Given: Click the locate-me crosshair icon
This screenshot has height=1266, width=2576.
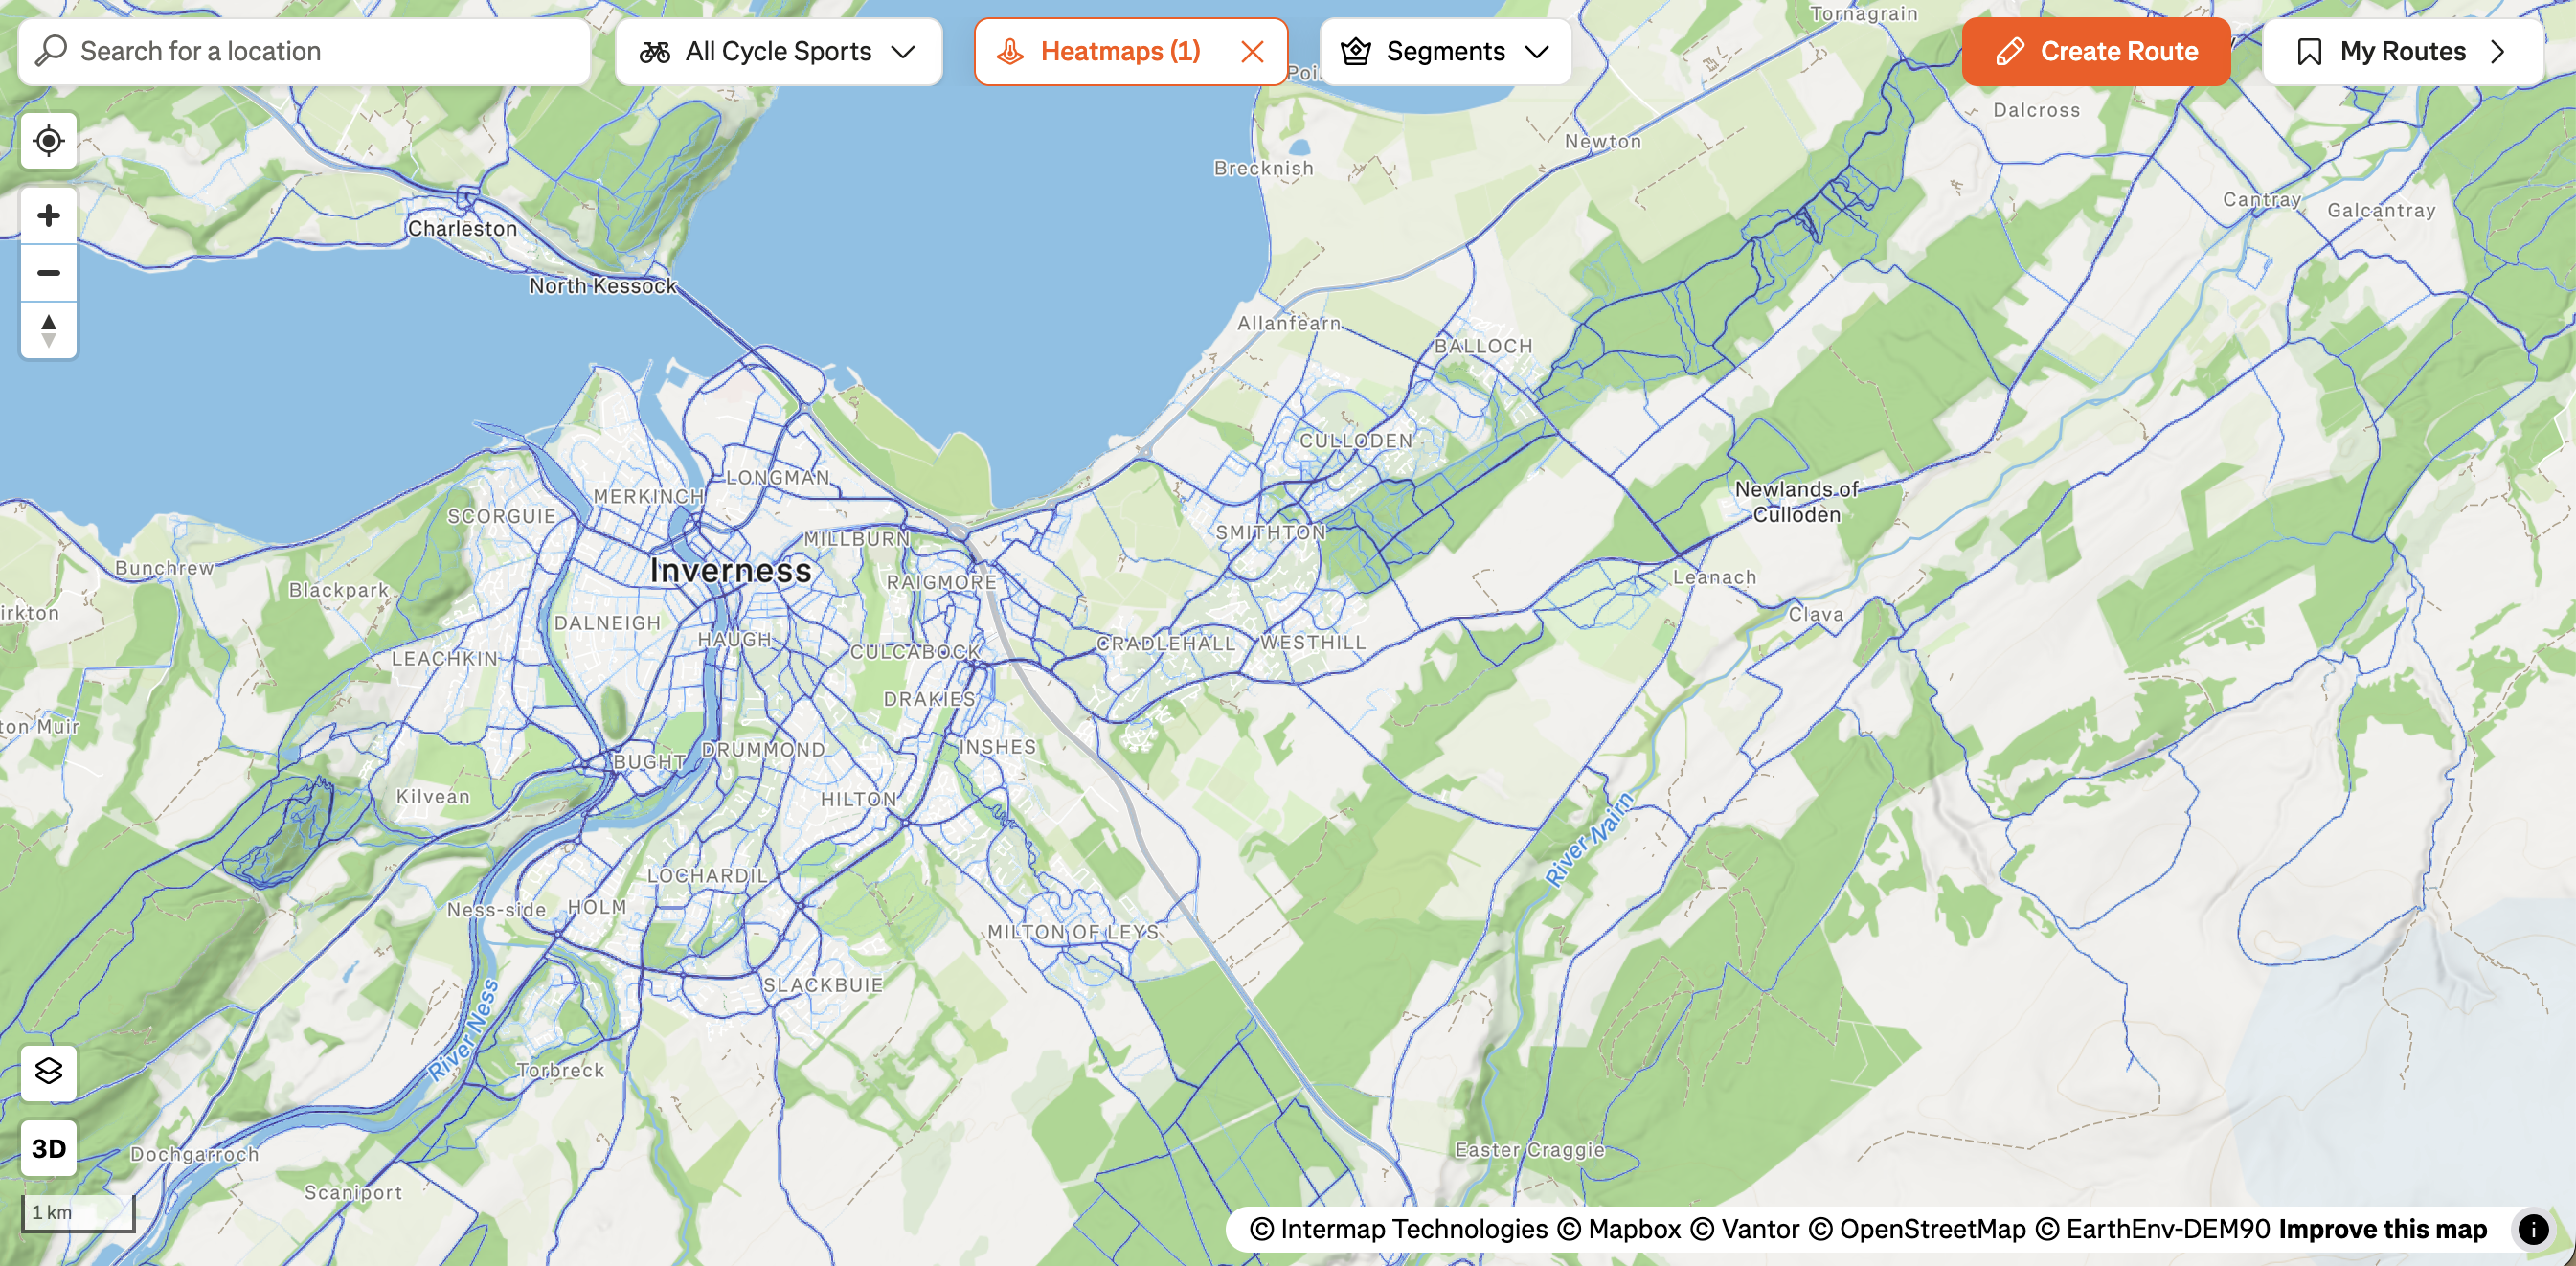Looking at the screenshot, I should pyautogui.click(x=48, y=141).
